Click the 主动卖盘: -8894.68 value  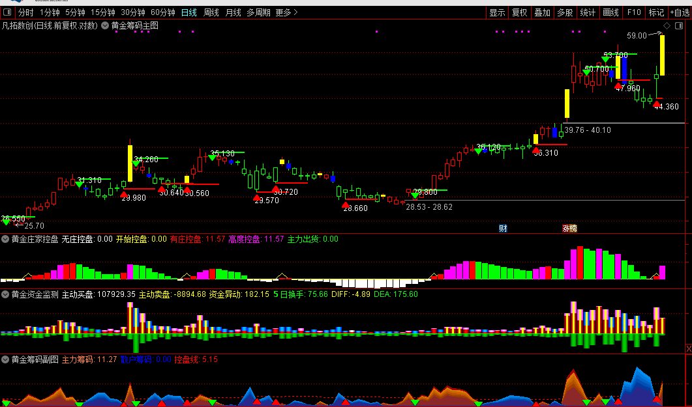[172, 294]
